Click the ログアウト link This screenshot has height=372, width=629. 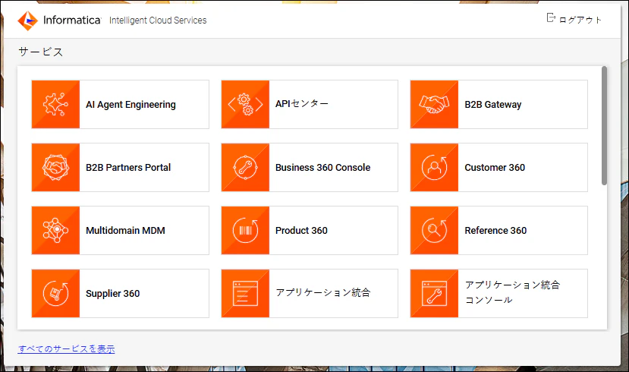(x=580, y=20)
